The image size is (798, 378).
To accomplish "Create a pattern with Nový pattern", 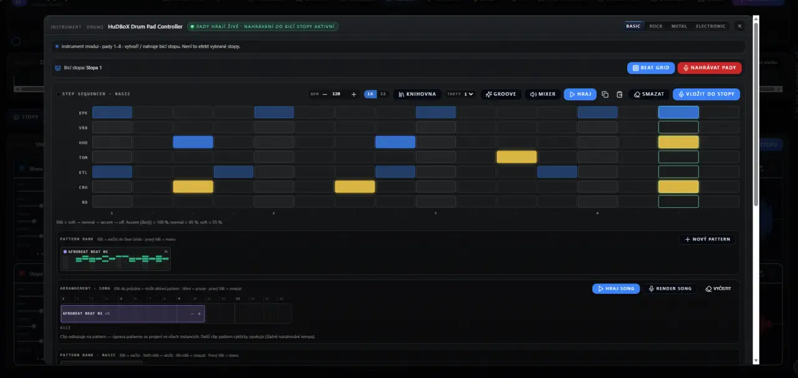I will click(707, 239).
